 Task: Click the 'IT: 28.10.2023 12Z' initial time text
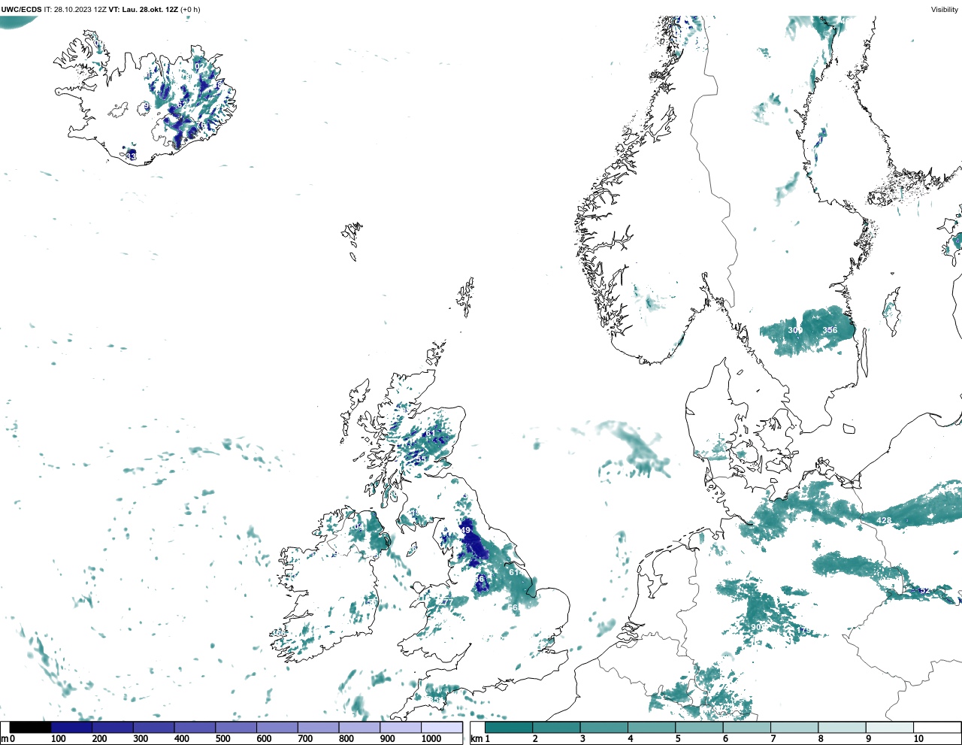[74, 10]
